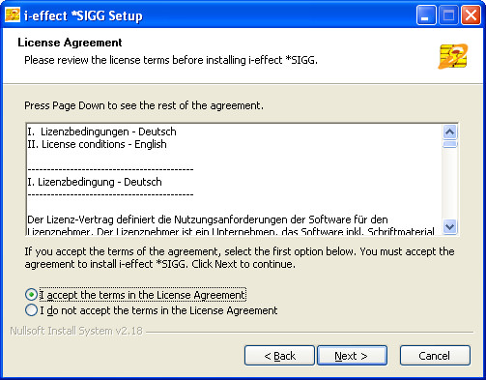The width and height of the screenshot is (486, 380).
Task: Click the 'I accept the terms' label text
Action: 143,295
